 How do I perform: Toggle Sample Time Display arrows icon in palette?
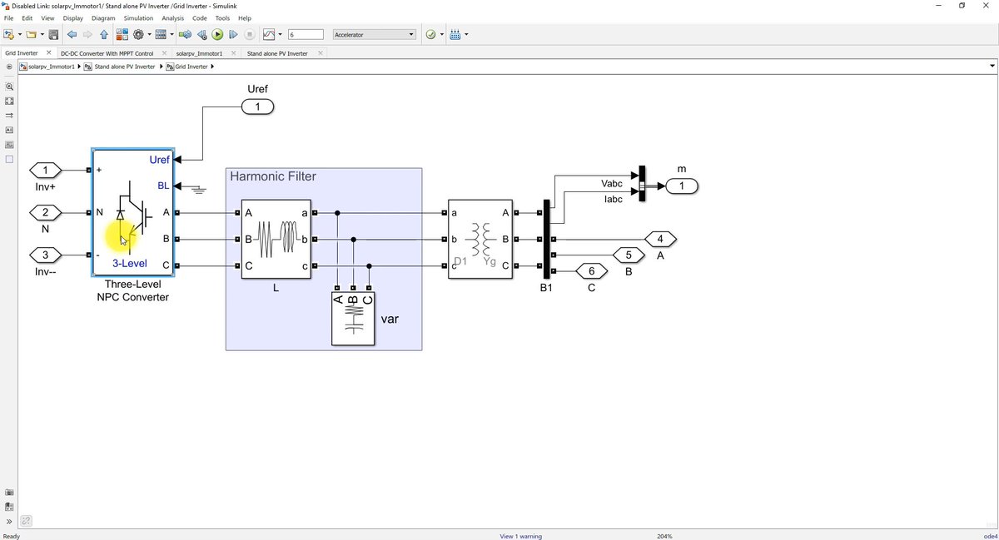pyautogui.click(x=9, y=116)
